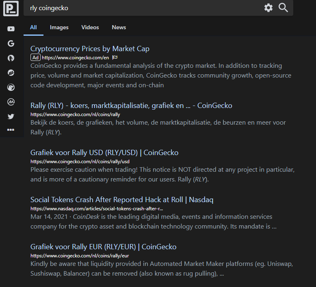Click the URL https://www.coingecko.com/nl/coins/rally
This screenshot has width=316, height=287.
(x=75, y=114)
